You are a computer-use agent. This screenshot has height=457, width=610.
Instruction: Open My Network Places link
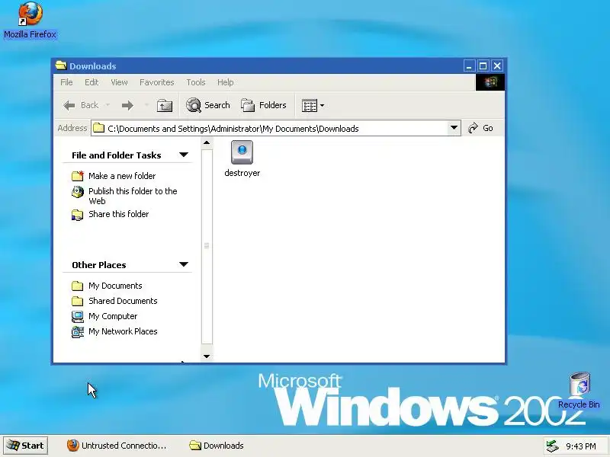click(123, 331)
